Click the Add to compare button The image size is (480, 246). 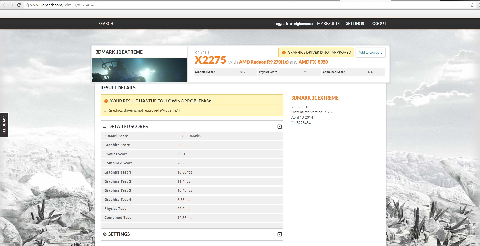point(370,53)
